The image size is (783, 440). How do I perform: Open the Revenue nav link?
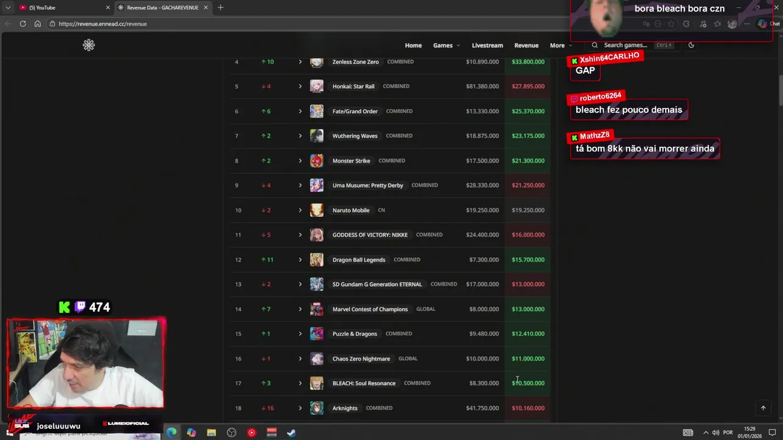(527, 45)
